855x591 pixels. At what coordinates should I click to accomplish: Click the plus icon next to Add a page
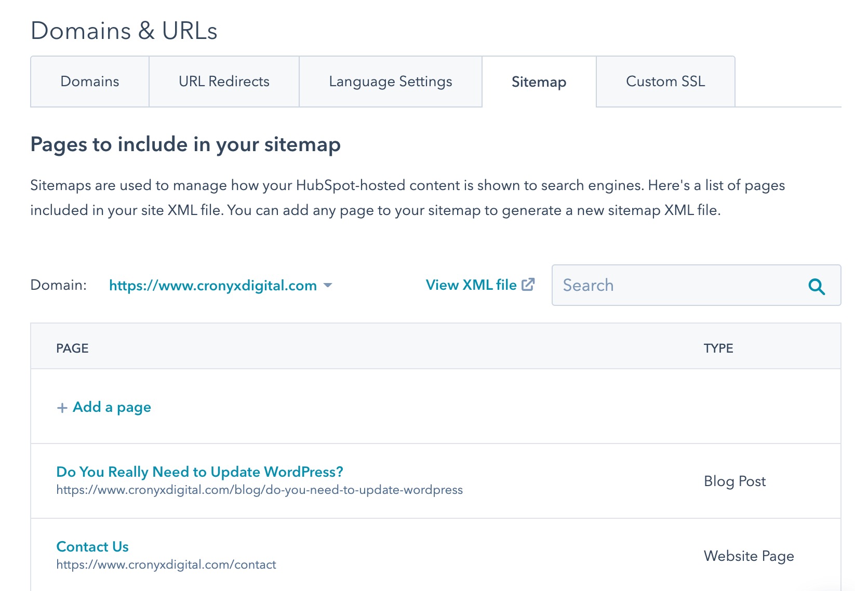[62, 408]
